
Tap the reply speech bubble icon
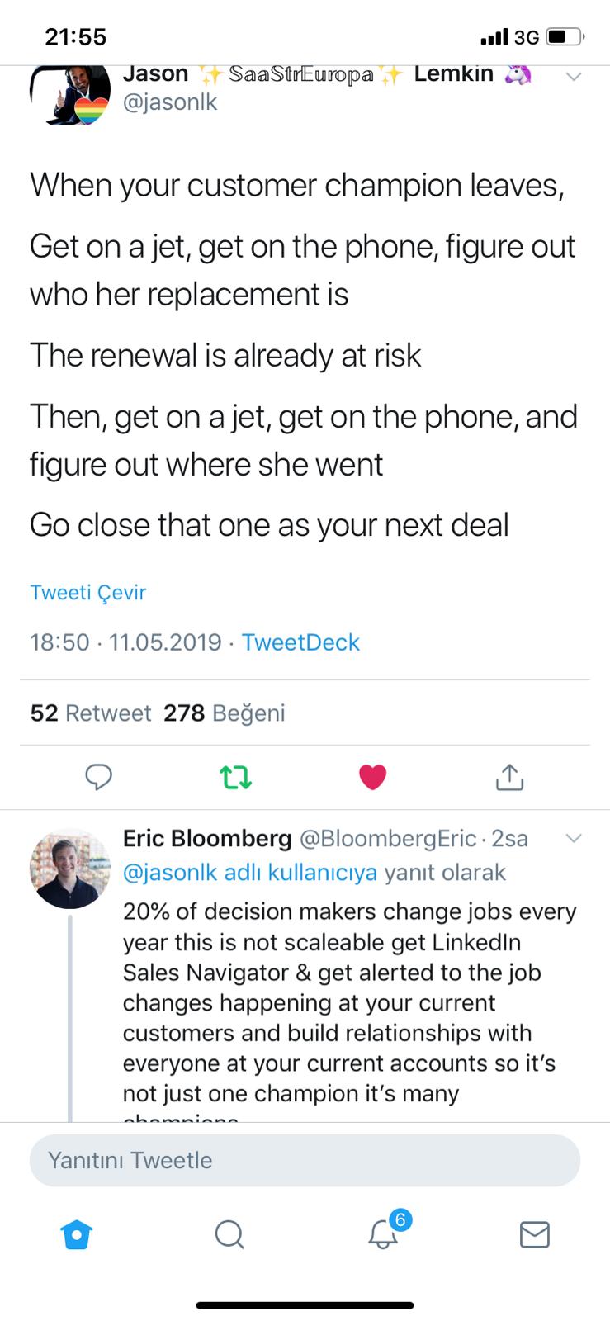pyautogui.click(x=99, y=777)
